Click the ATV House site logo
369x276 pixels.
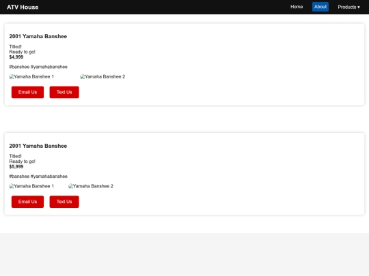coord(23,7)
